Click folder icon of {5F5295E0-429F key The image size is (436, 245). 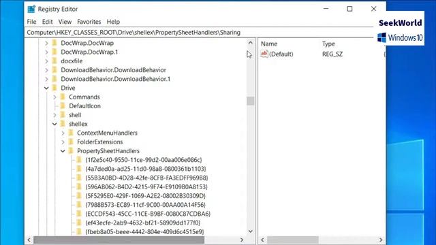tap(79, 196)
